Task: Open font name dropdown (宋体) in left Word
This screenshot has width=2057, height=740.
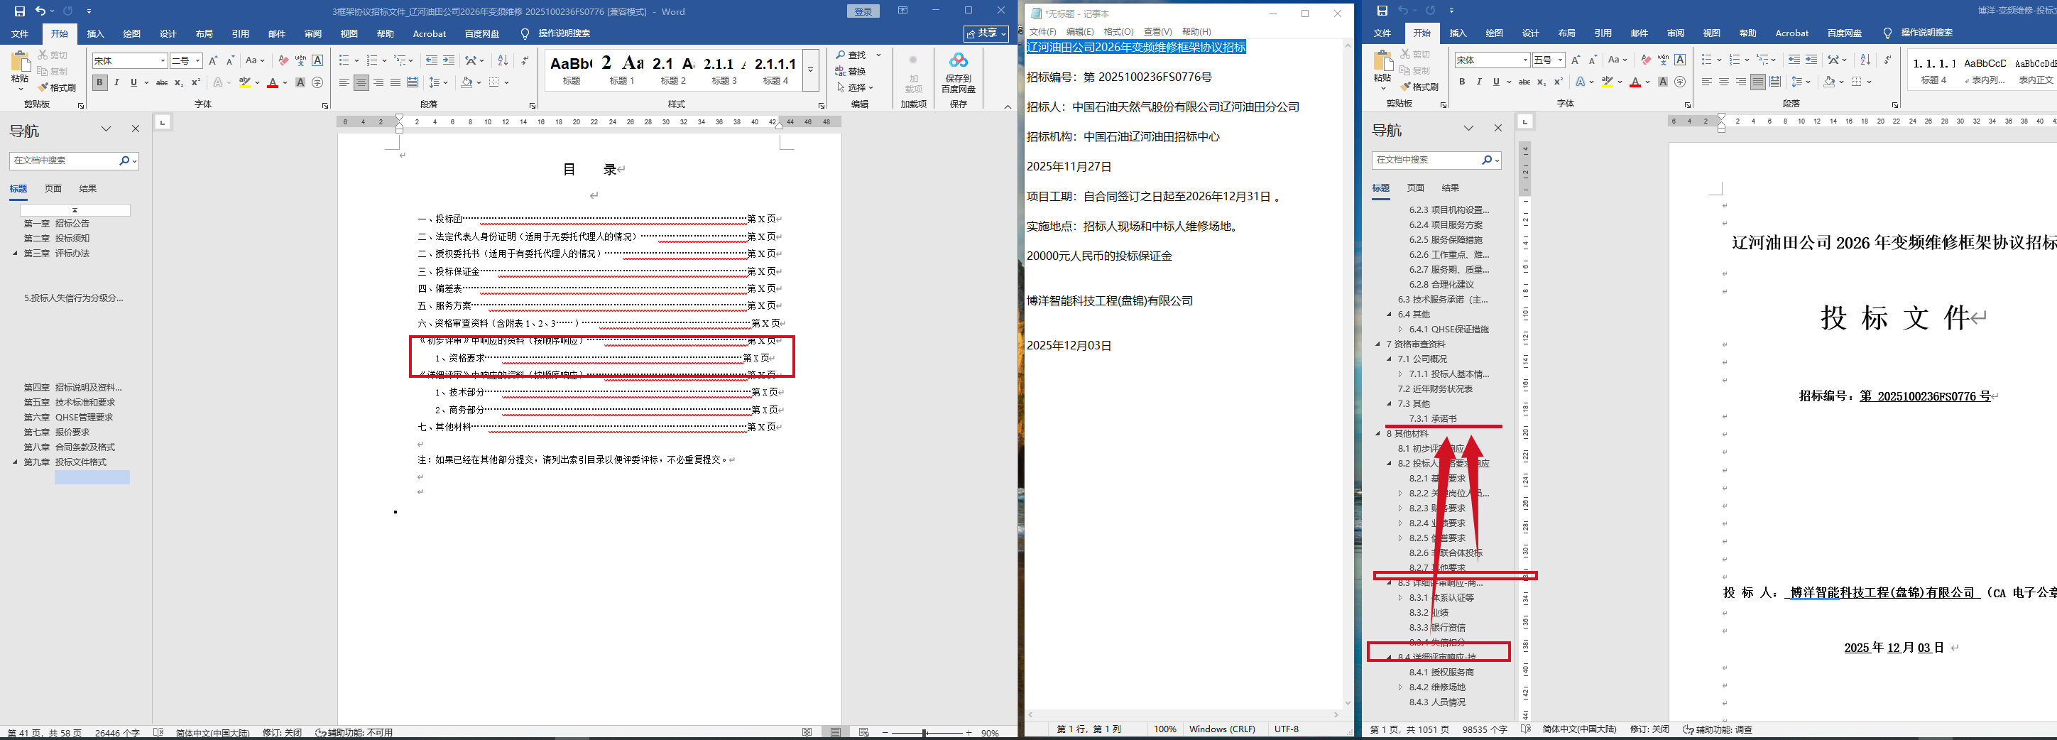Action: pyautogui.click(x=163, y=60)
